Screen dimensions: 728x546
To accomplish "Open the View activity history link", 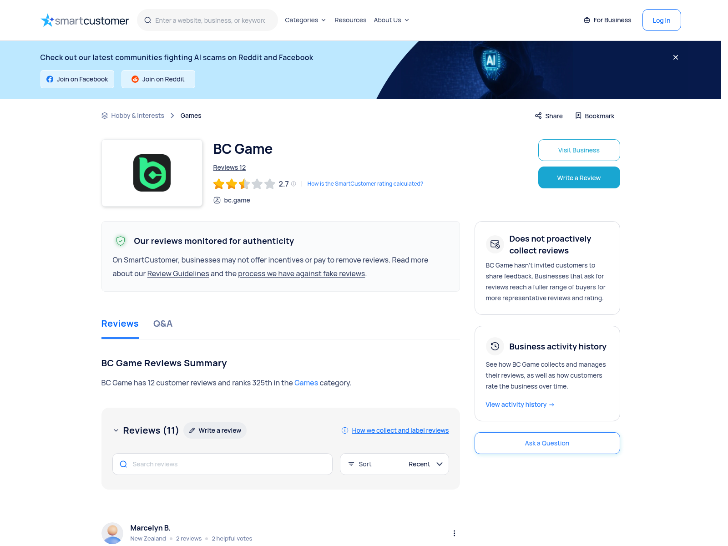I will (x=520, y=404).
